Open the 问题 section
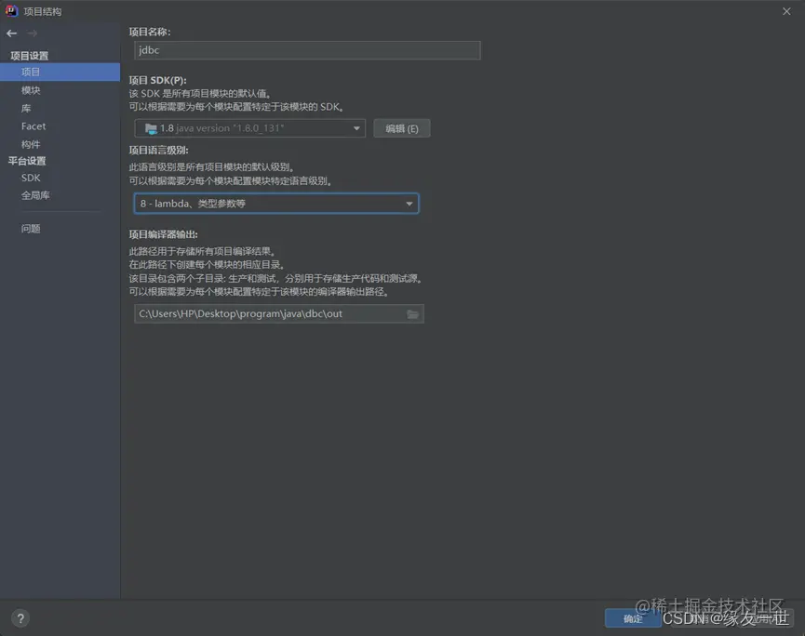 click(31, 227)
